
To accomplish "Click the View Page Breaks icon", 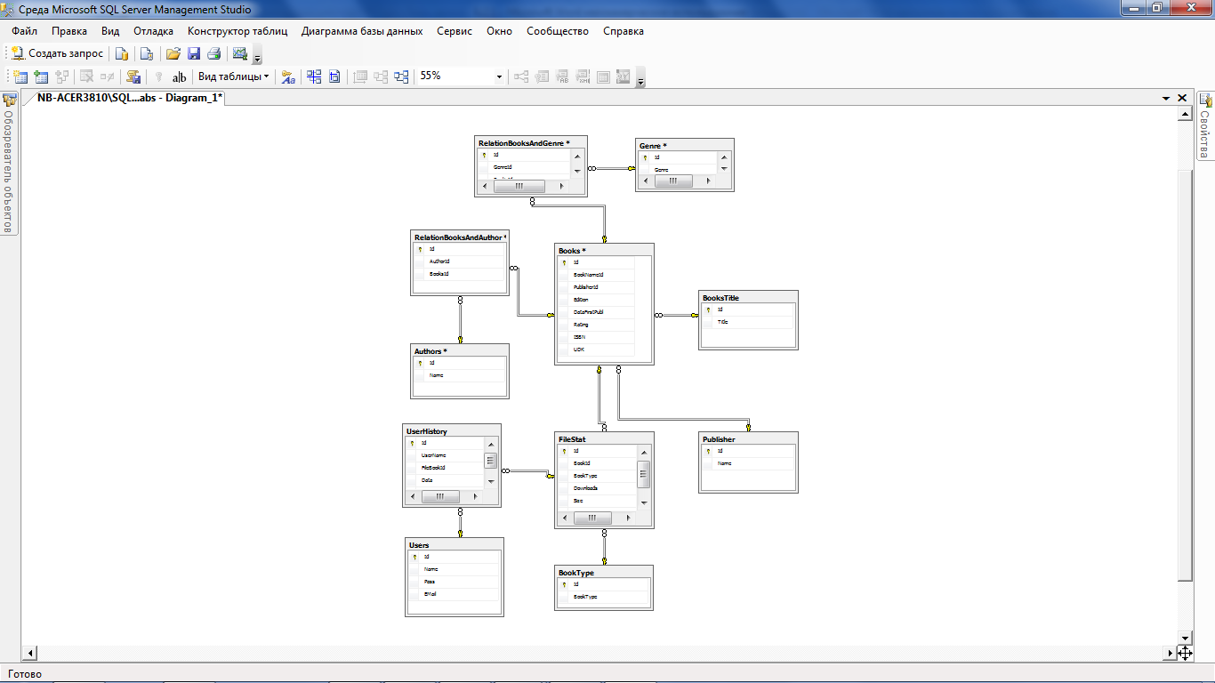I will coord(314,76).
